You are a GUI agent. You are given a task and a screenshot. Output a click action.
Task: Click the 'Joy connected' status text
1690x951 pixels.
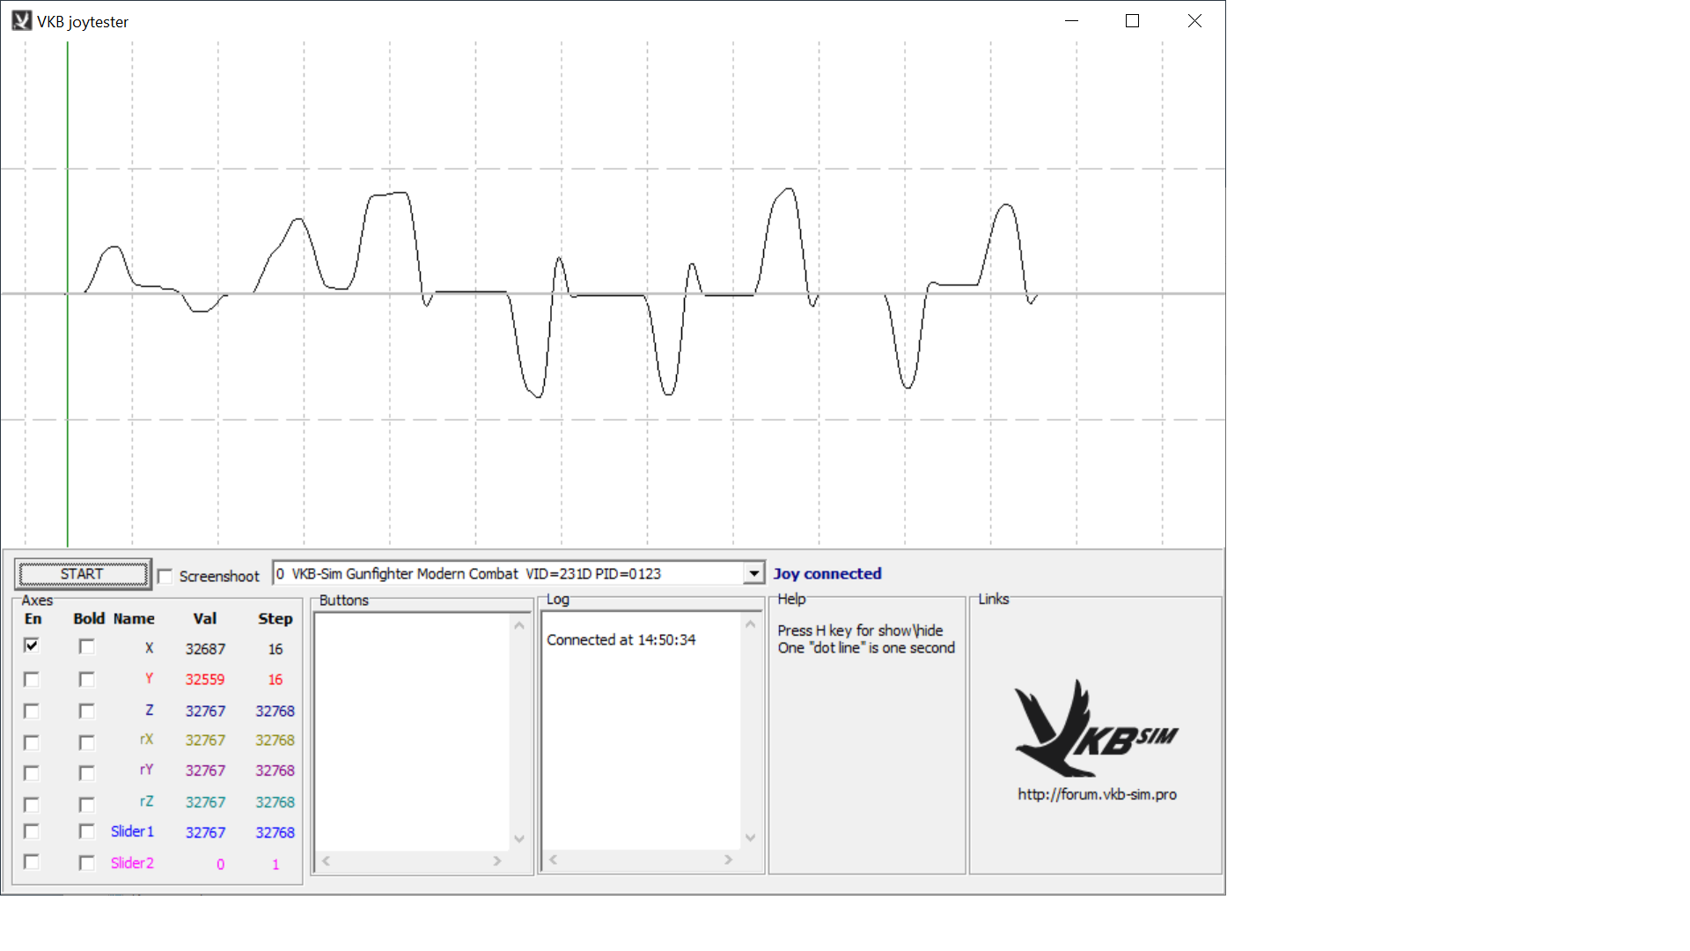827,574
